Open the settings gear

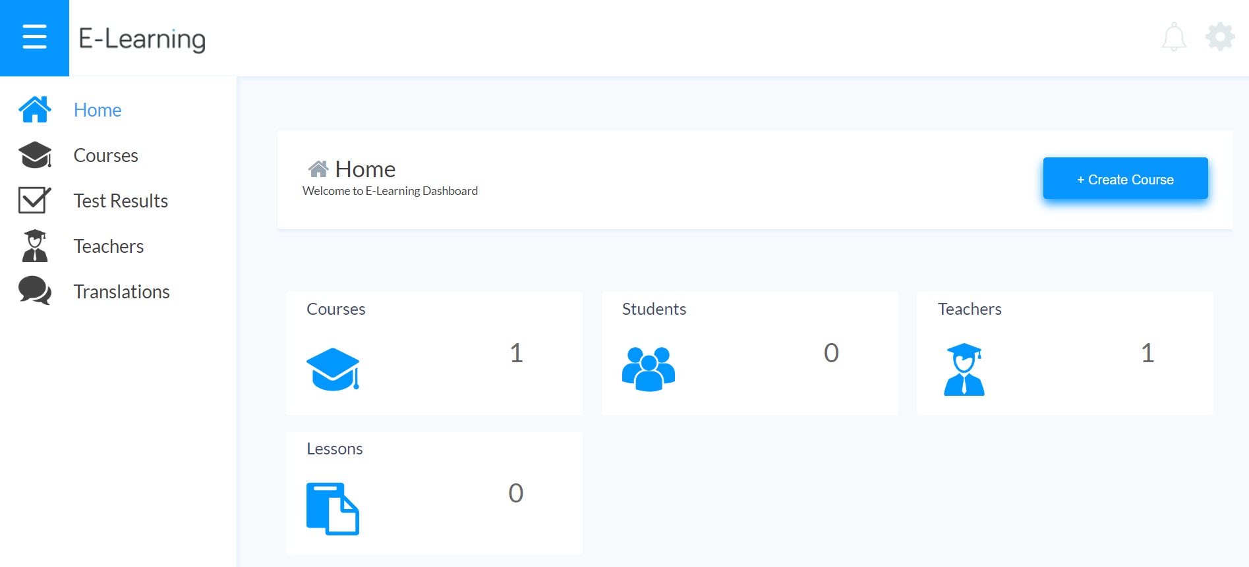point(1220,37)
